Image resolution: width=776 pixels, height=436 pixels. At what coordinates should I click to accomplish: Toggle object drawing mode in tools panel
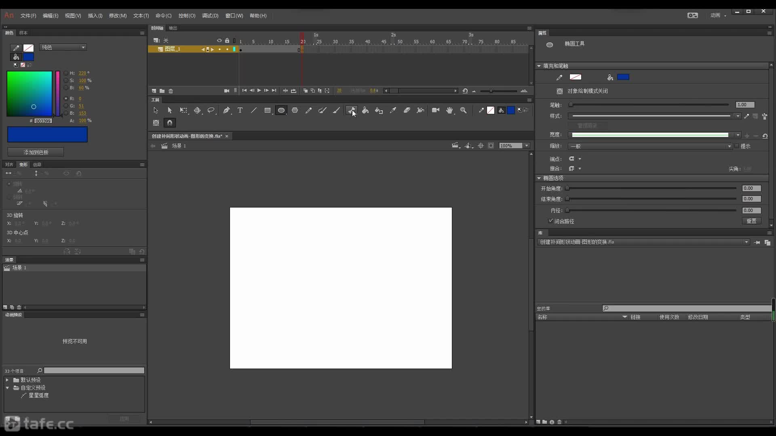click(156, 123)
